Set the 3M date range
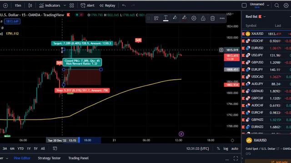 5,149
